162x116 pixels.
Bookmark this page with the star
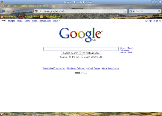(121, 11)
